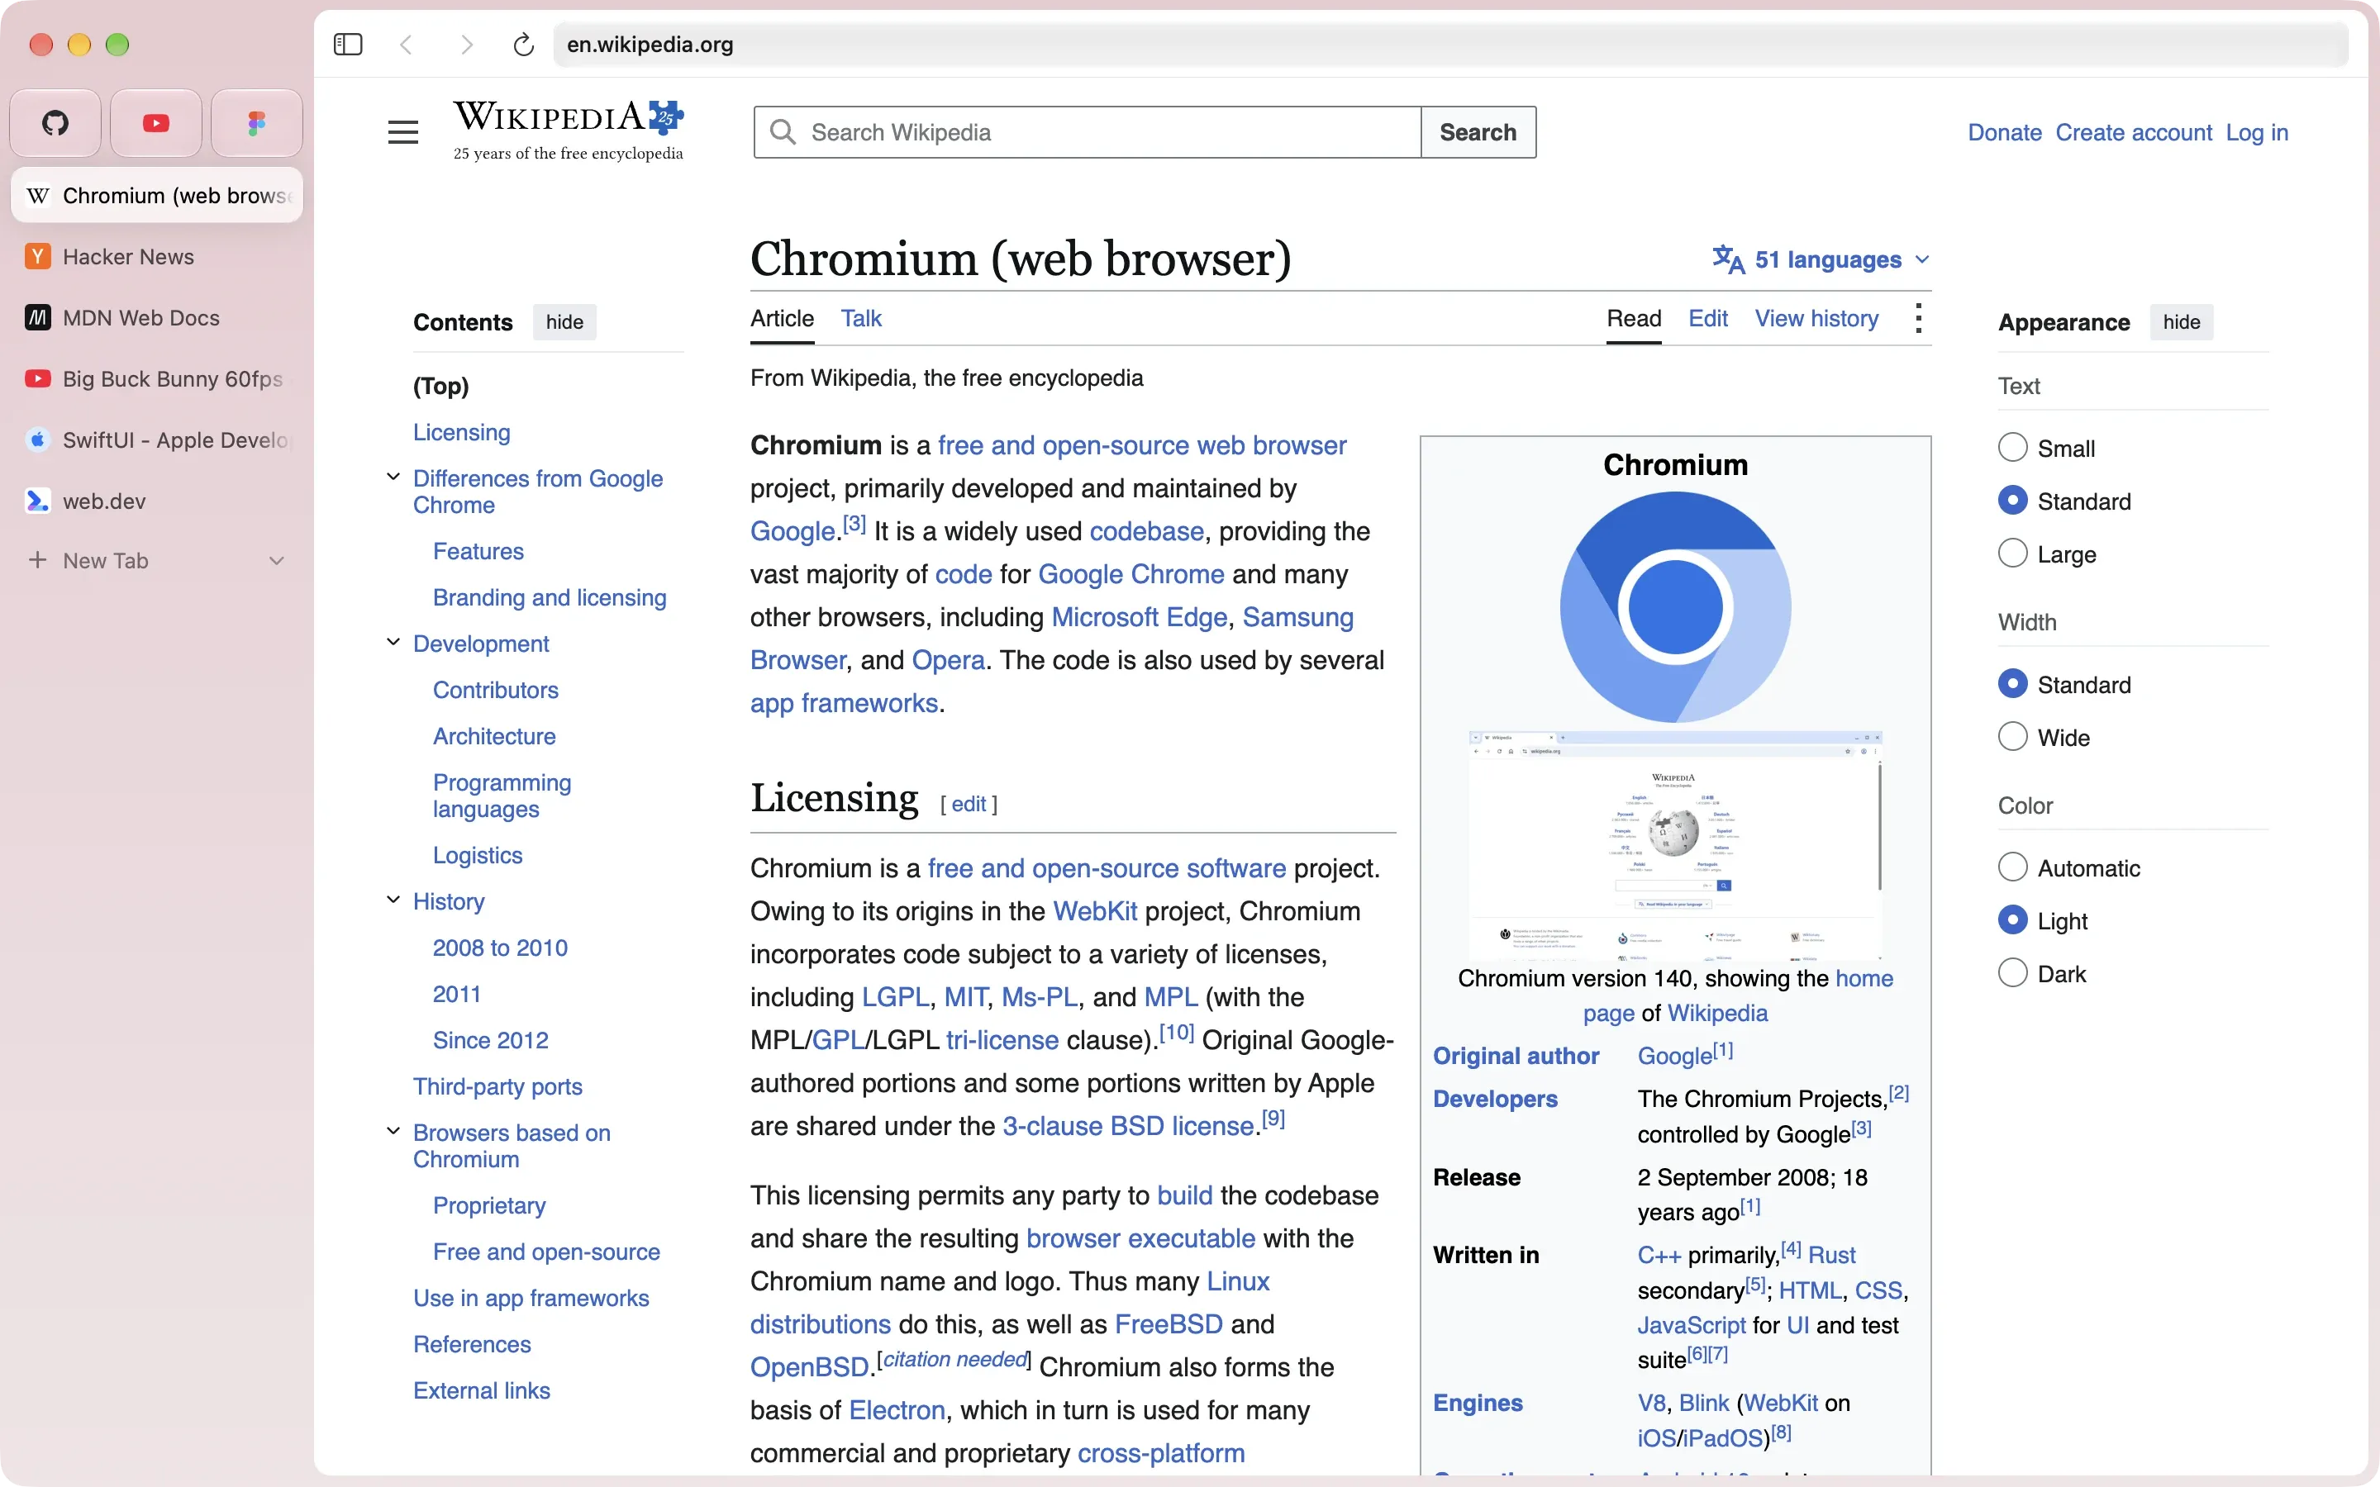Select Large text size
Image resolution: width=2380 pixels, height=1487 pixels.
coord(2012,553)
